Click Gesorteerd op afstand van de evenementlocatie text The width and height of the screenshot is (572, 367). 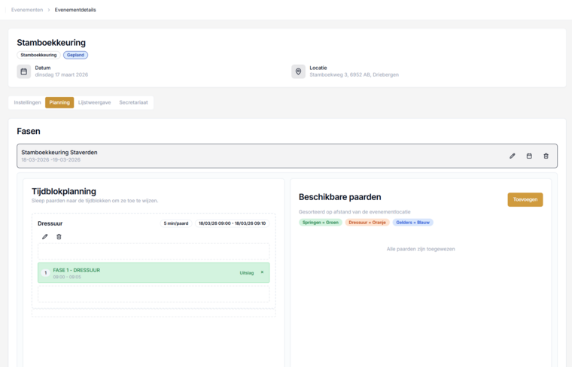[x=354, y=212]
